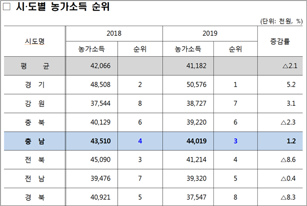Select 전남 2019 income 39,320
The image size is (307, 206).
click(x=196, y=178)
